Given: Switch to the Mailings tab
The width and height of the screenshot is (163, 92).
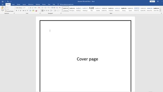Looking at the screenshot, I should pyautogui.click(x=38, y=4).
